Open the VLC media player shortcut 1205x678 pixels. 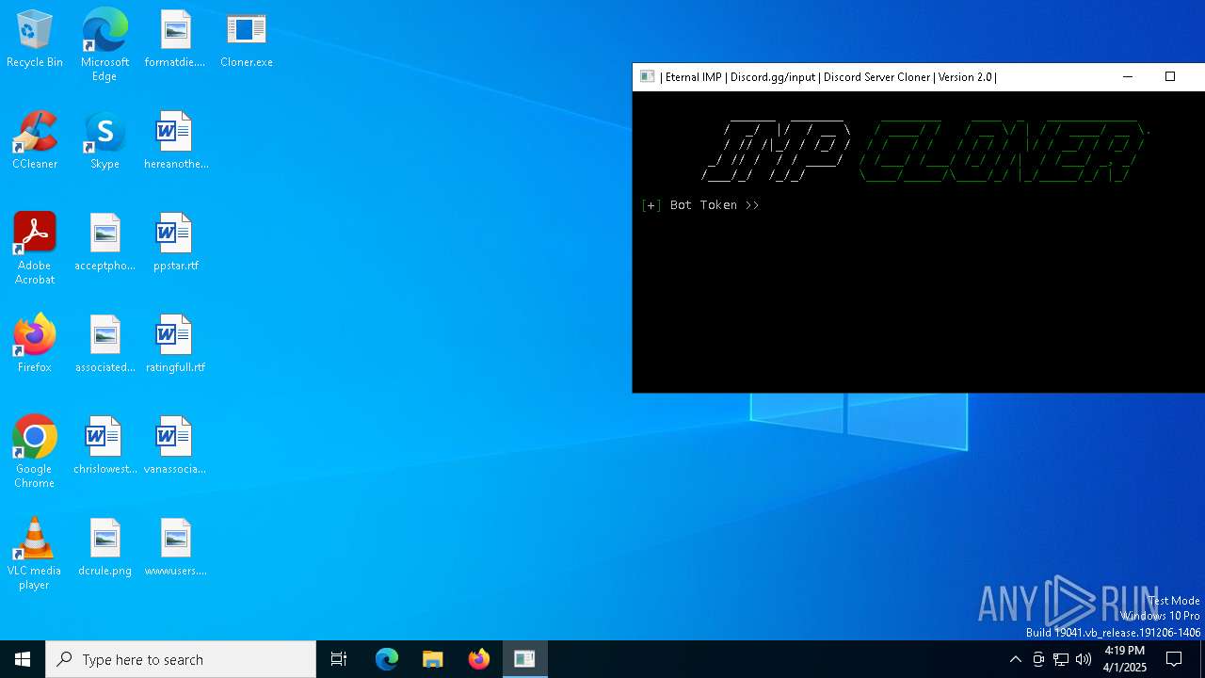click(x=35, y=554)
